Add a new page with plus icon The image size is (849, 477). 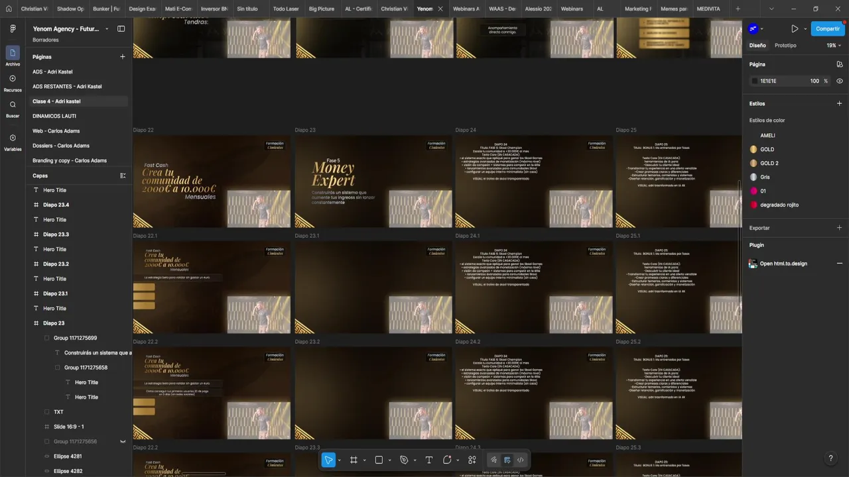click(x=122, y=57)
